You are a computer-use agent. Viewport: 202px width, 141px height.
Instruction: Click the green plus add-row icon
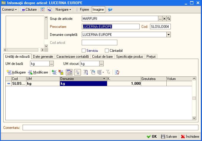(x=54, y=72)
